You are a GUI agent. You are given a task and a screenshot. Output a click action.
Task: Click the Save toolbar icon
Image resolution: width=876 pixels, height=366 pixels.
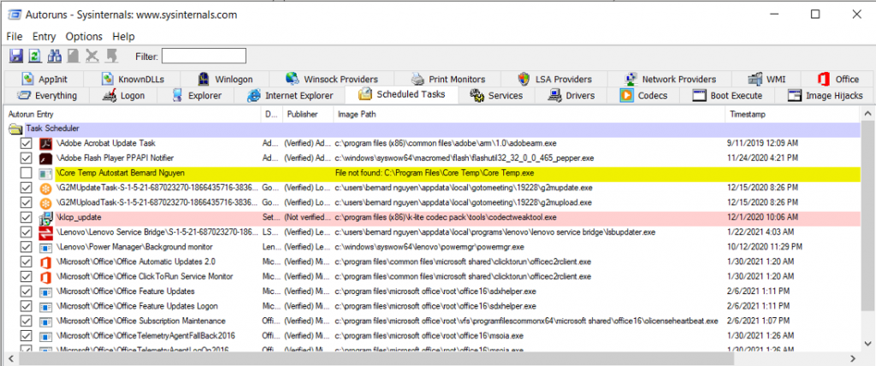16,56
